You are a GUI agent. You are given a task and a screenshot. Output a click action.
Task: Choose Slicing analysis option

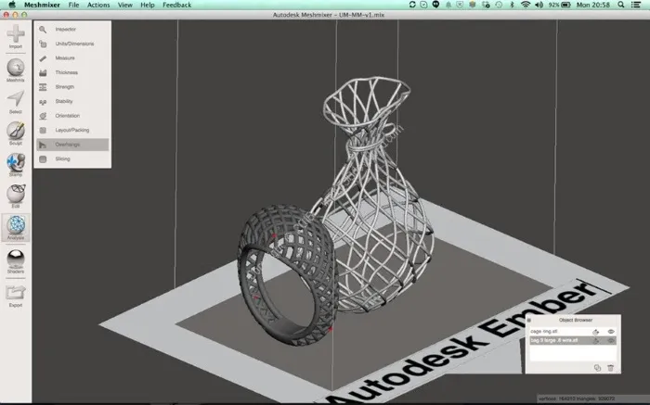pyautogui.click(x=72, y=158)
